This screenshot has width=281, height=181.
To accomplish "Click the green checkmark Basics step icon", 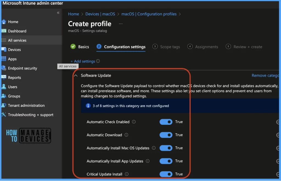I will tap(73, 47).
